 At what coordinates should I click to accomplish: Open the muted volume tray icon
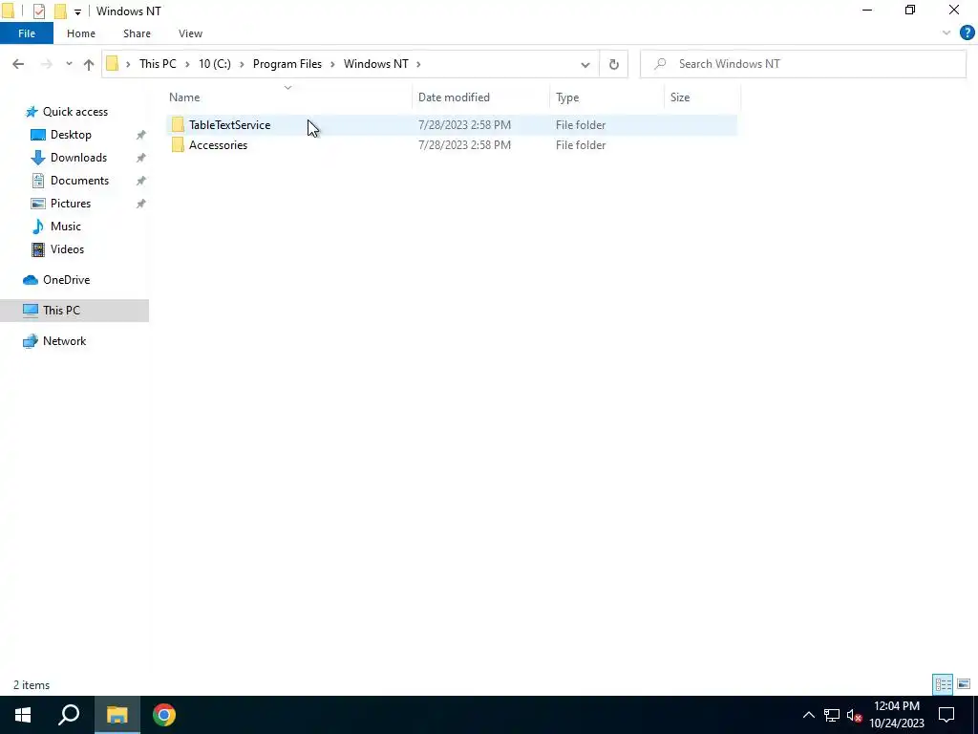click(x=854, y=715)
